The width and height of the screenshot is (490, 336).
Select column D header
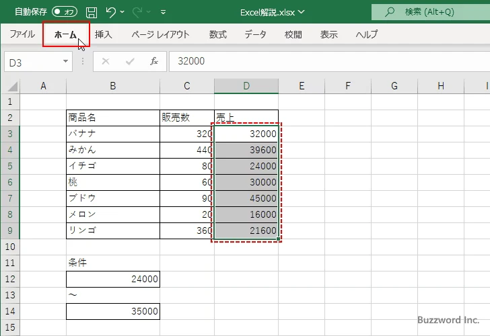pos(246,86)
